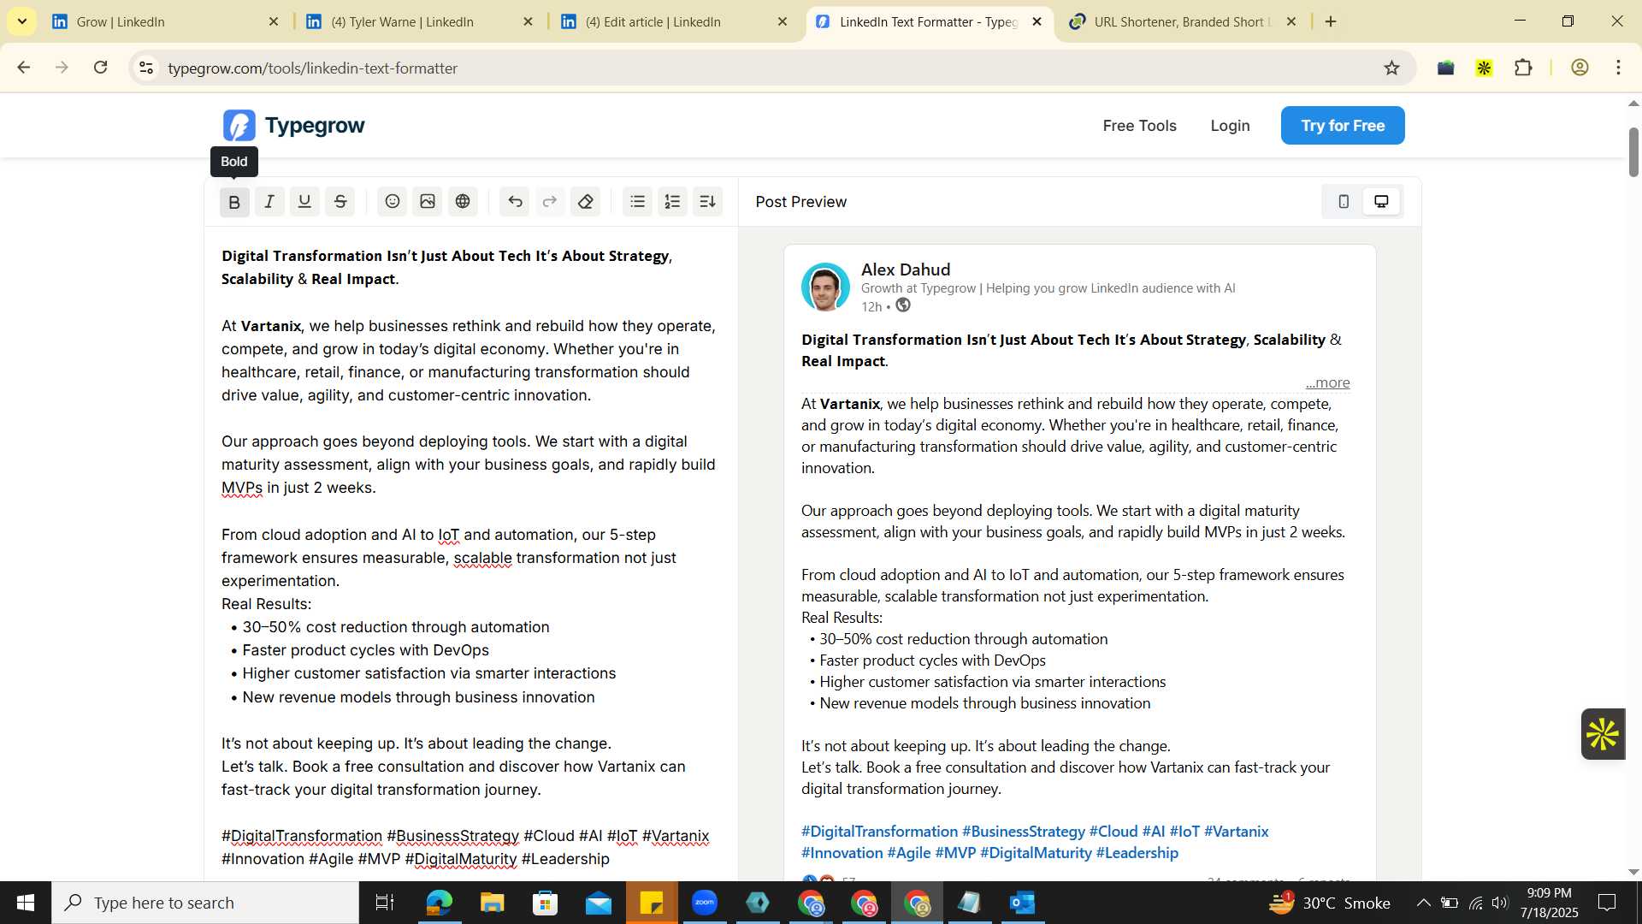Open Task View on the taskbar
The height and width of the screenshot is (924, 1642).
385,903
